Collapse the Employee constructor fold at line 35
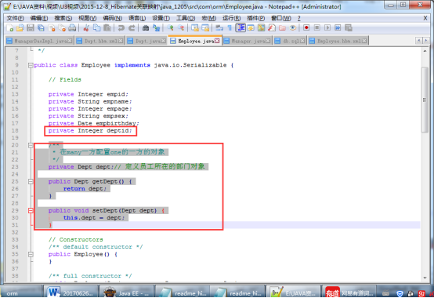Screen dimensions: 434x298 [31, 254]
